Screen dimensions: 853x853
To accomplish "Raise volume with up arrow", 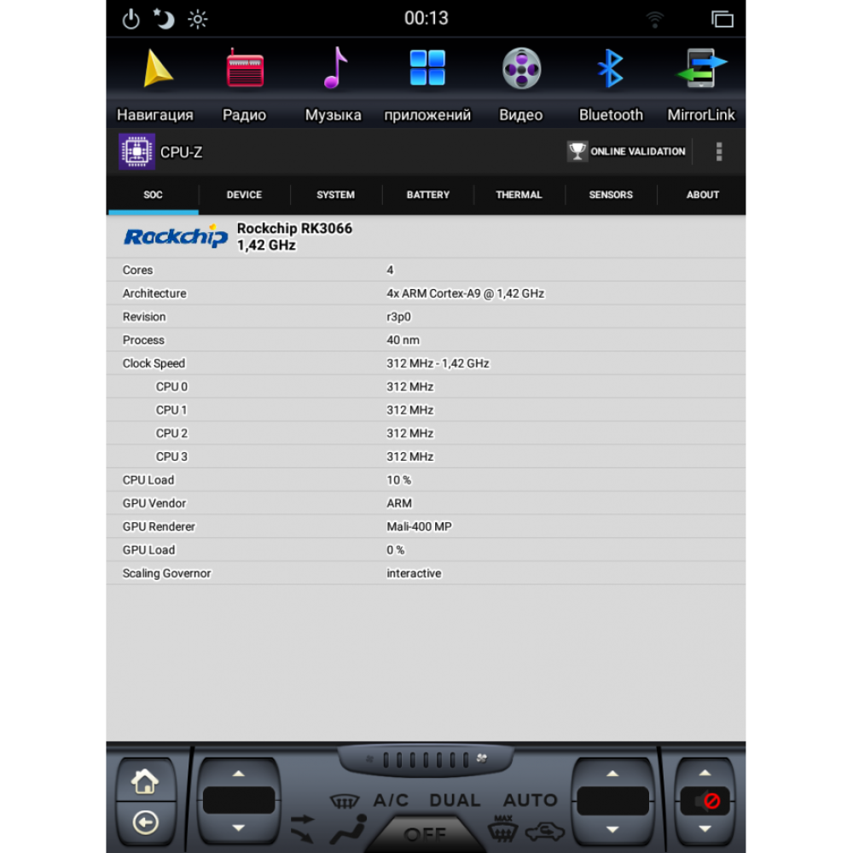I will point(705,773).
